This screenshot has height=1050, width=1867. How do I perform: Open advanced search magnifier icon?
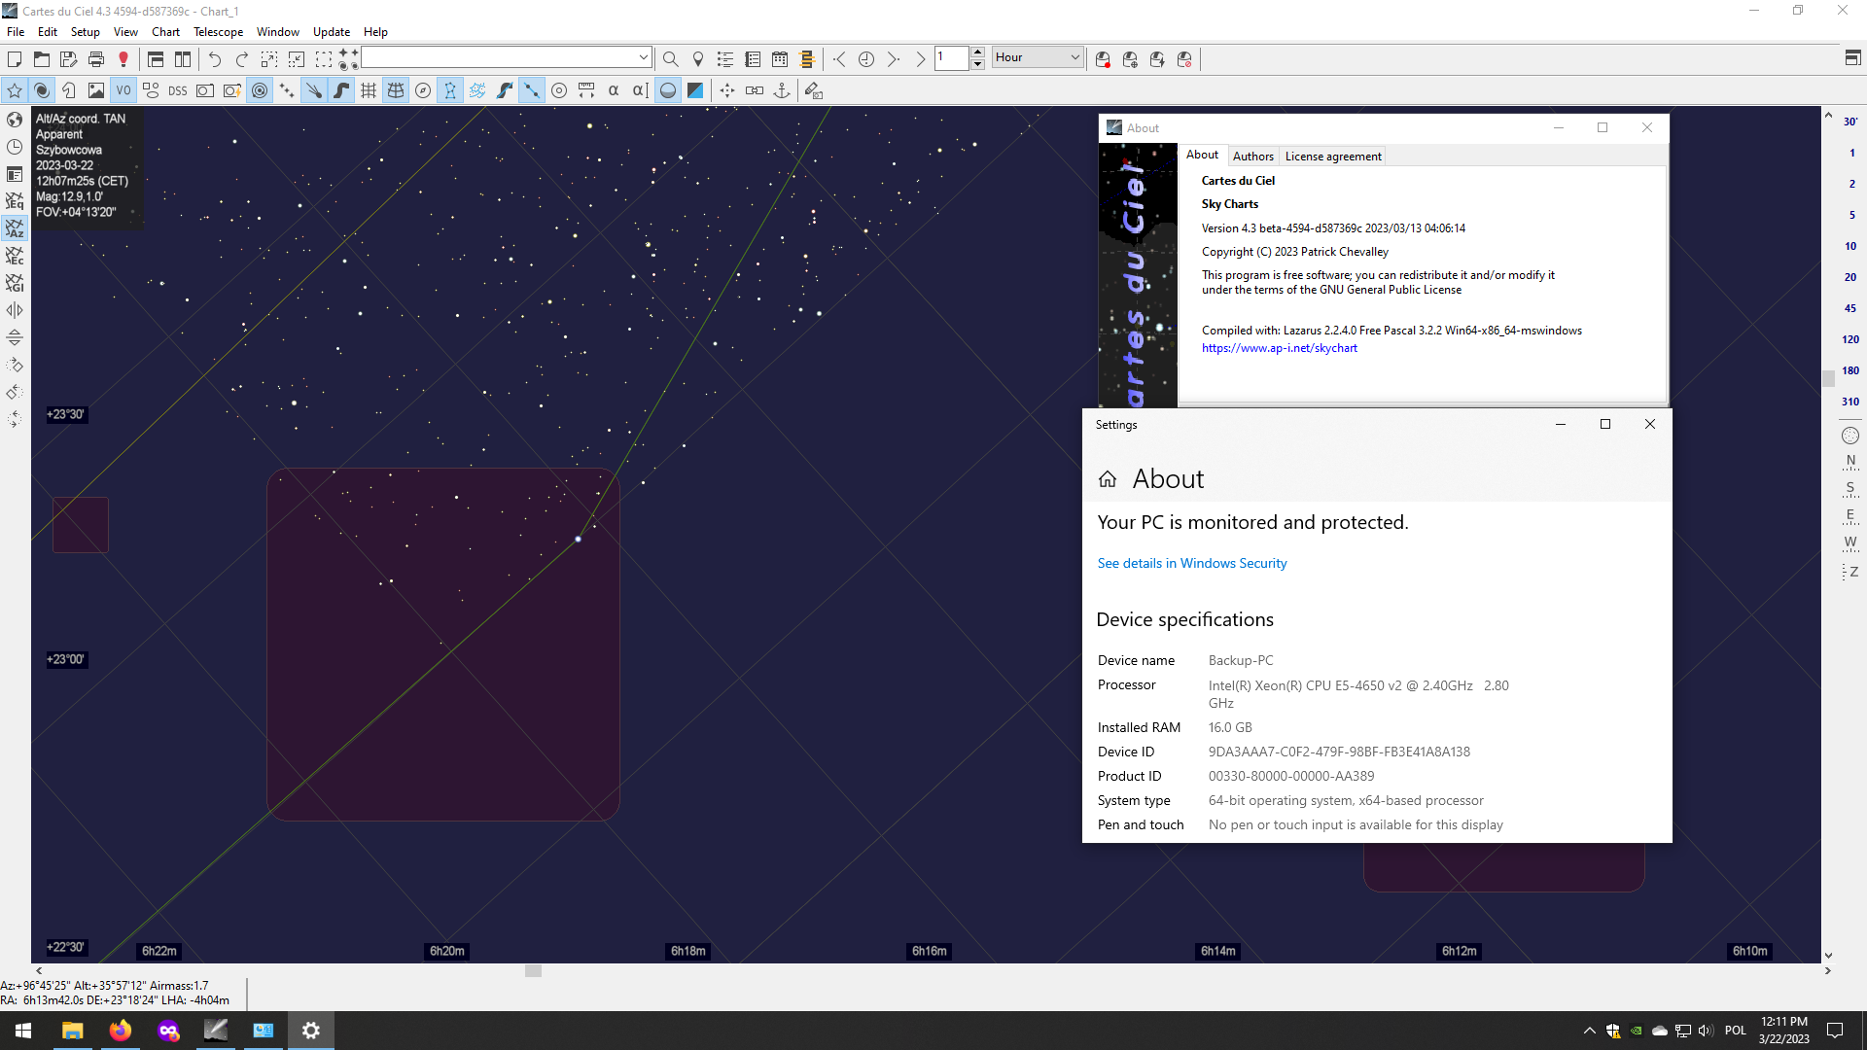tap(671, 59)
